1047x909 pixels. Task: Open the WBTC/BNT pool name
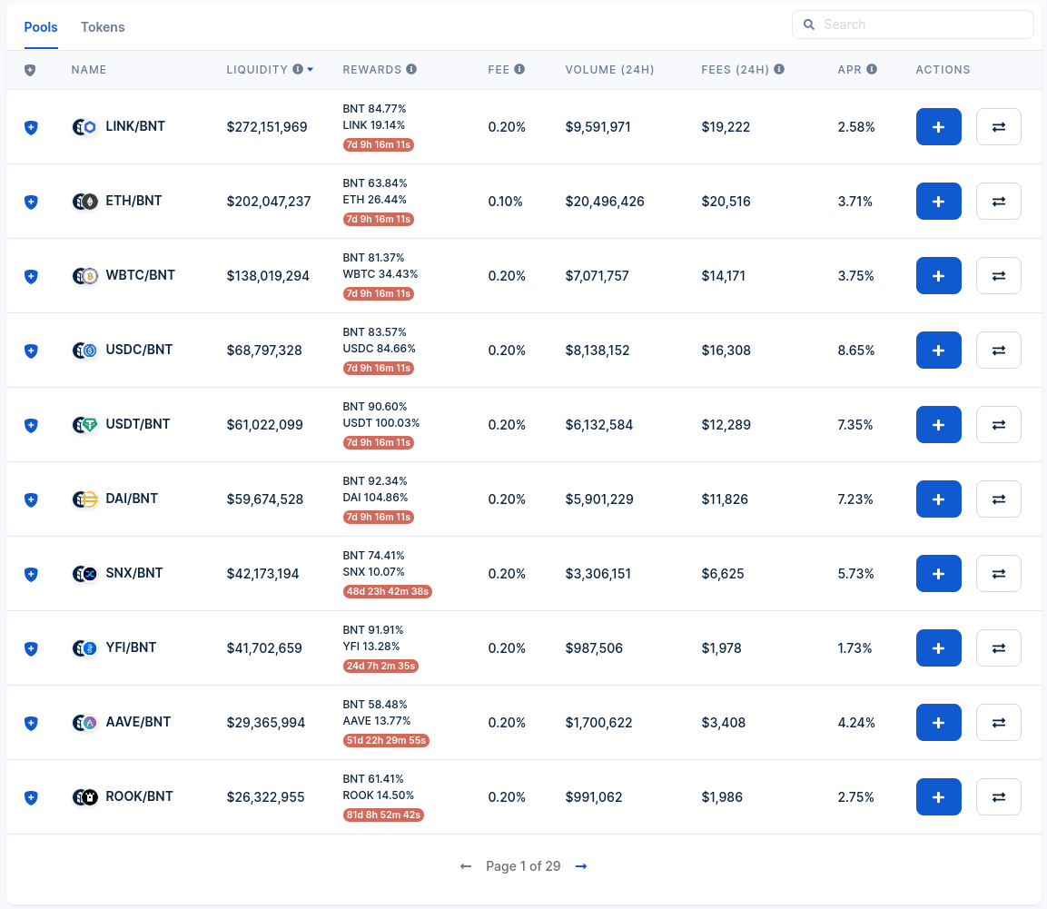140,275
